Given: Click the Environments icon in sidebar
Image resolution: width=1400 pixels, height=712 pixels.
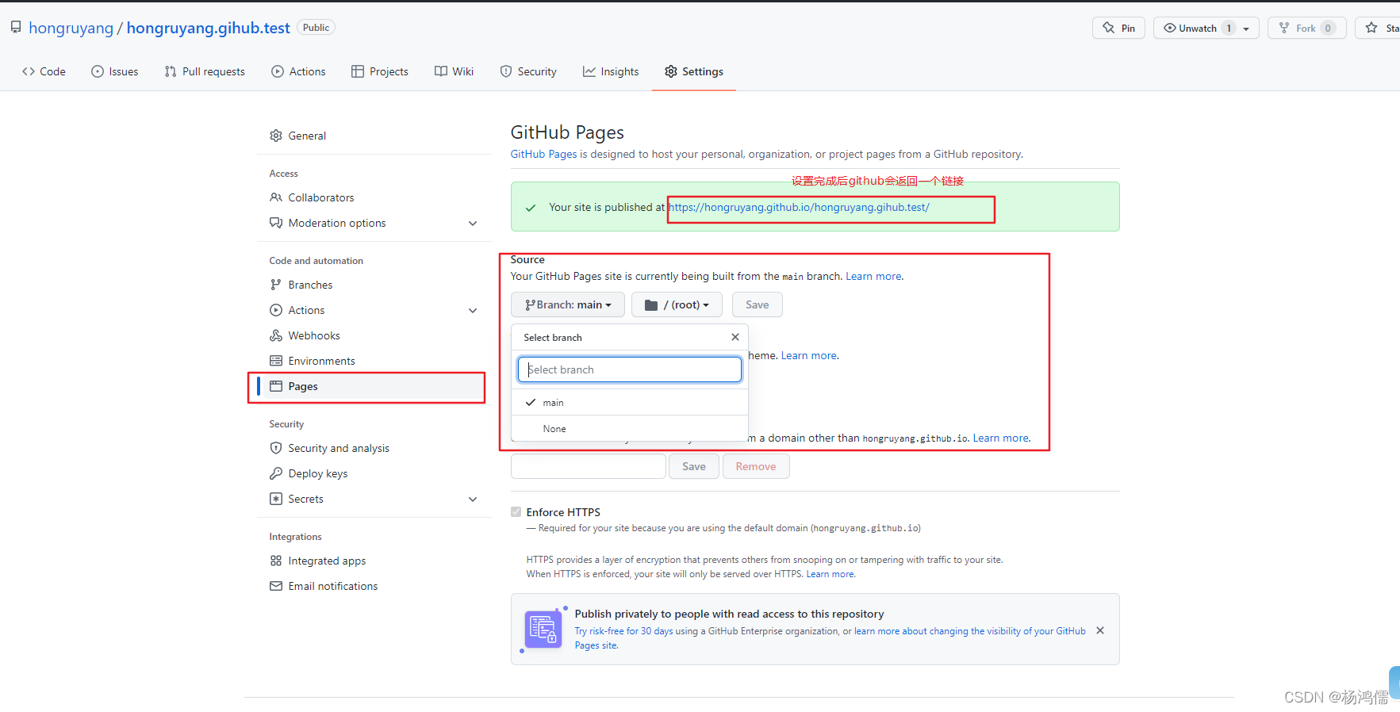Looking at the screenshot, I should tap(276, 361).
